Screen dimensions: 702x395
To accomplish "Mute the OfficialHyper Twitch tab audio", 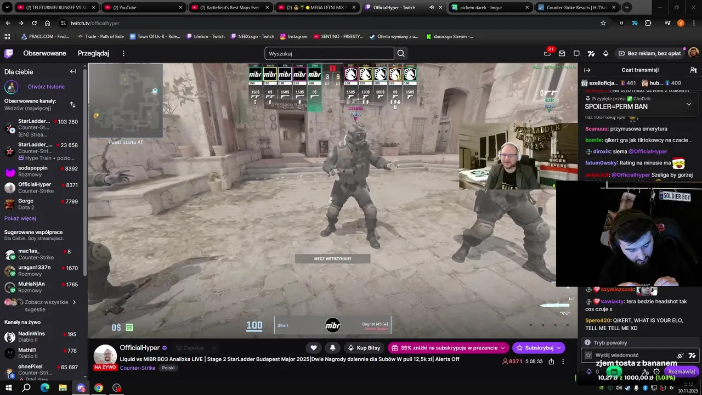I will (432, 8).
